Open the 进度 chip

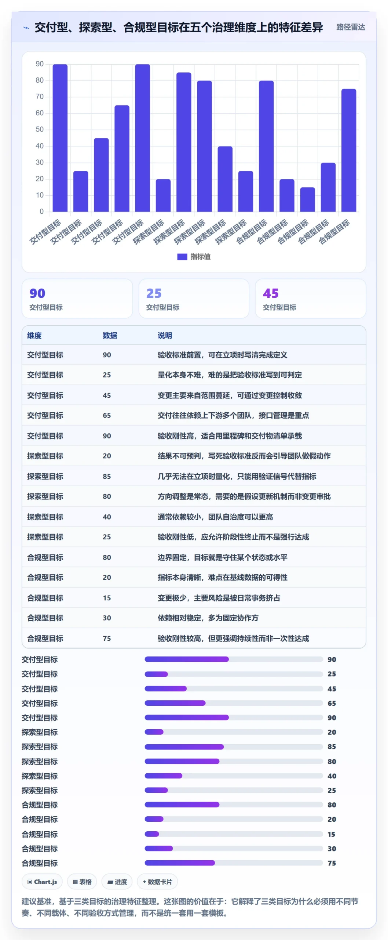coord(117,881)
